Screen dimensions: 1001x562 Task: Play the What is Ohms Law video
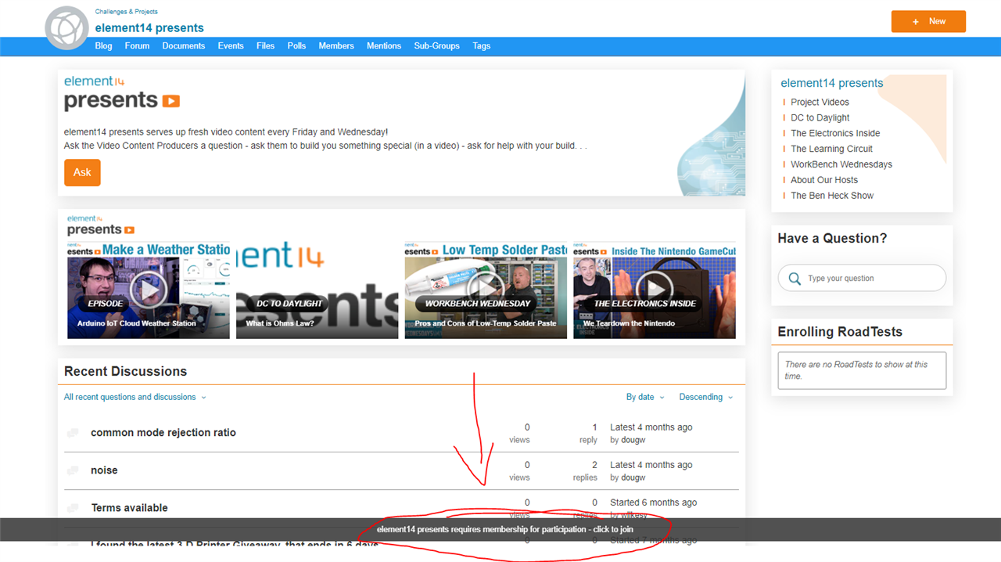pyautogui.click(x=318, y=290)
